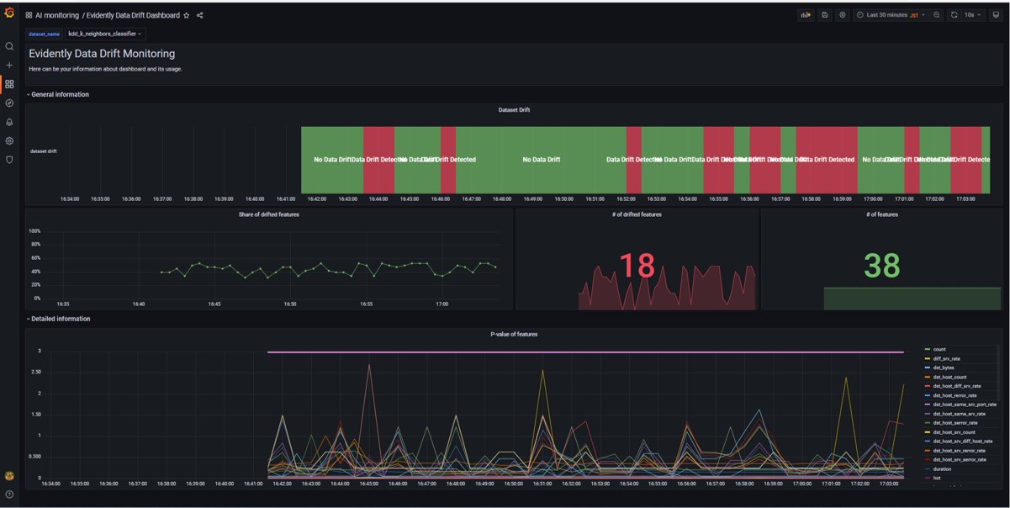Open the Alerting bell icon
1010x508 pixels.
9,122
